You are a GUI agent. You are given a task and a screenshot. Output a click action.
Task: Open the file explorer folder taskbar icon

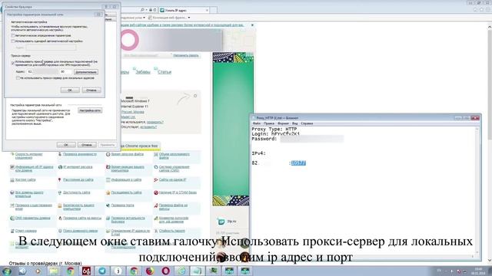pyautogui.click(x=54, y=271)
